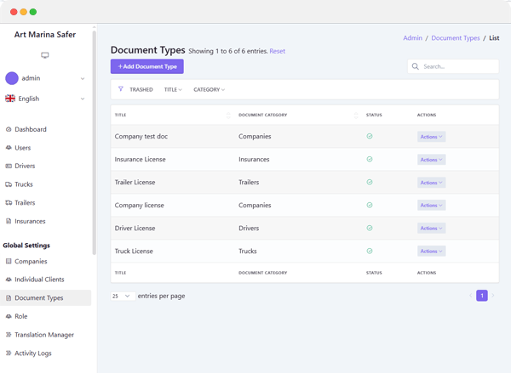The image size is (511, 373).
Task: Click status check icon for Company license
Action: pos(370,206)
